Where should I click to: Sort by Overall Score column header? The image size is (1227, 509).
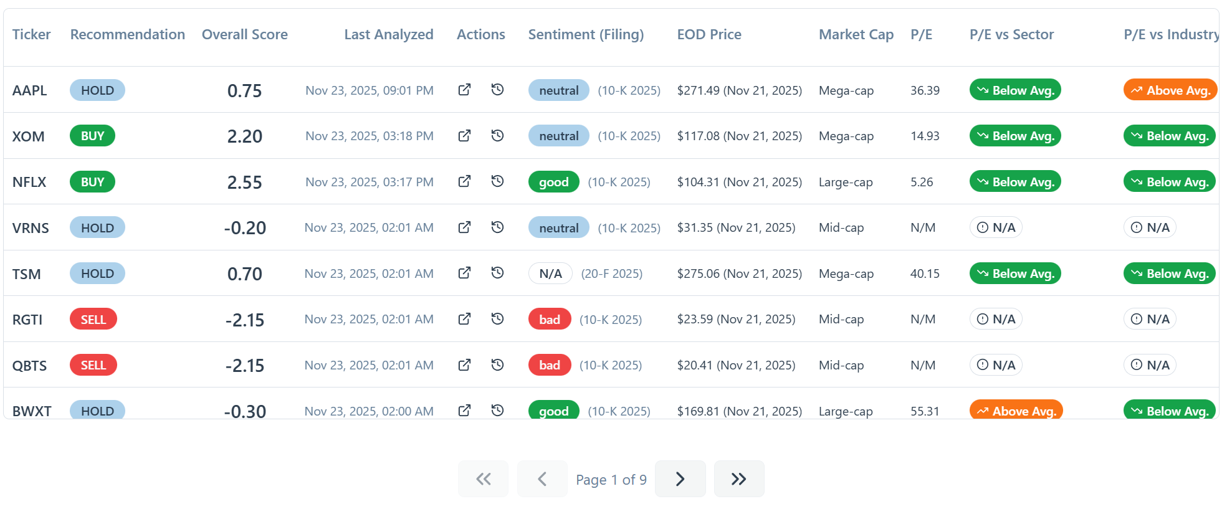pyautogui.click(x=244, y=35)
